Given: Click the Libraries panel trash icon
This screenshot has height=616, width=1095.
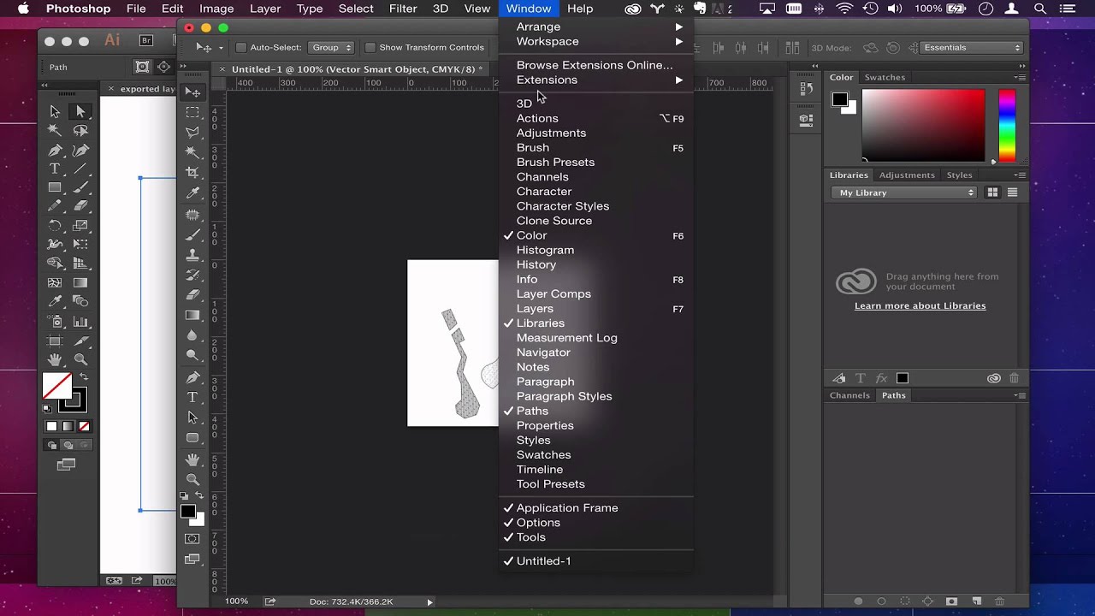Looking at the screenshot, I should (1015, 378).
